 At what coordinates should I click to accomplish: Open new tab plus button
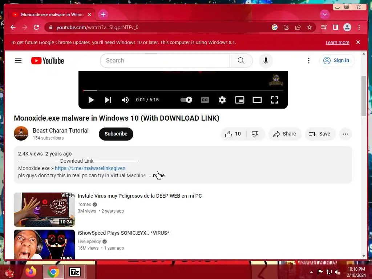coord(103,15)
